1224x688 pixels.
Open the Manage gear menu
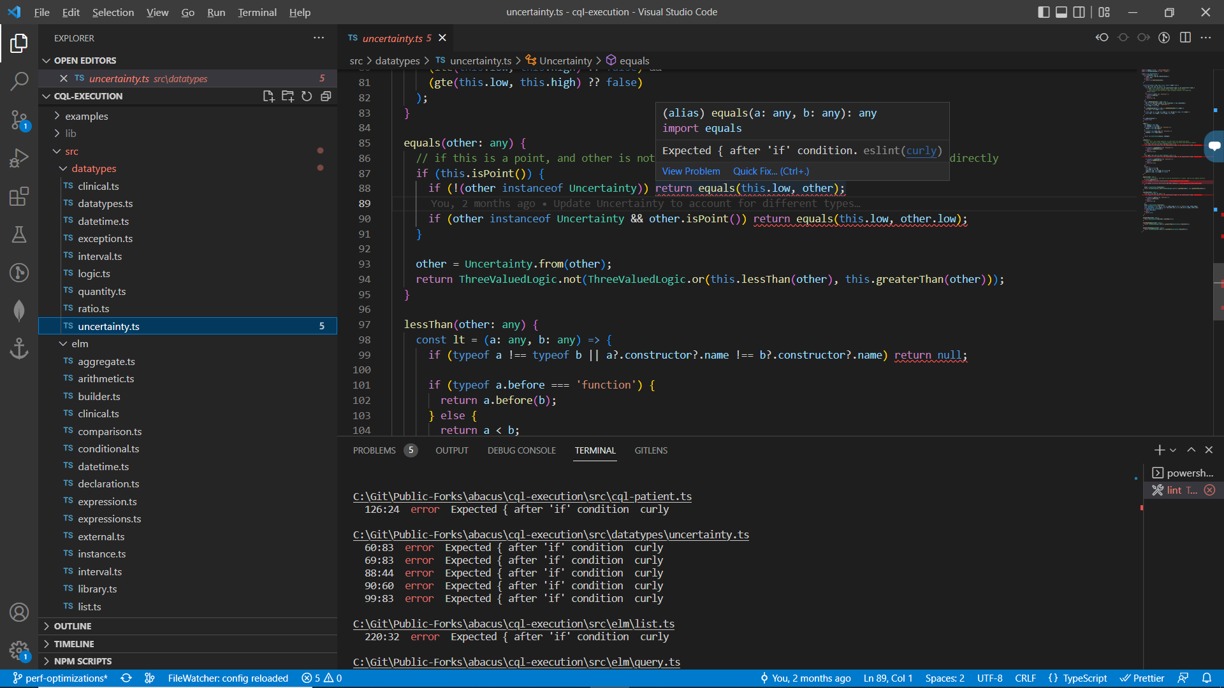[19, 650]
